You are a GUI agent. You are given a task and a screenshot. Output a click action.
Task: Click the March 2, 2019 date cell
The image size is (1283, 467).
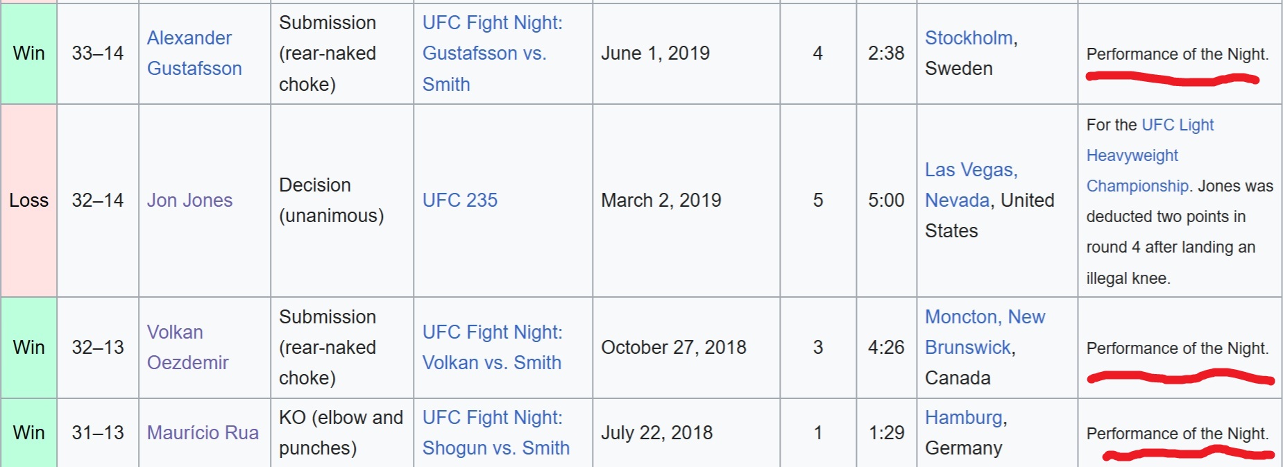661,201
